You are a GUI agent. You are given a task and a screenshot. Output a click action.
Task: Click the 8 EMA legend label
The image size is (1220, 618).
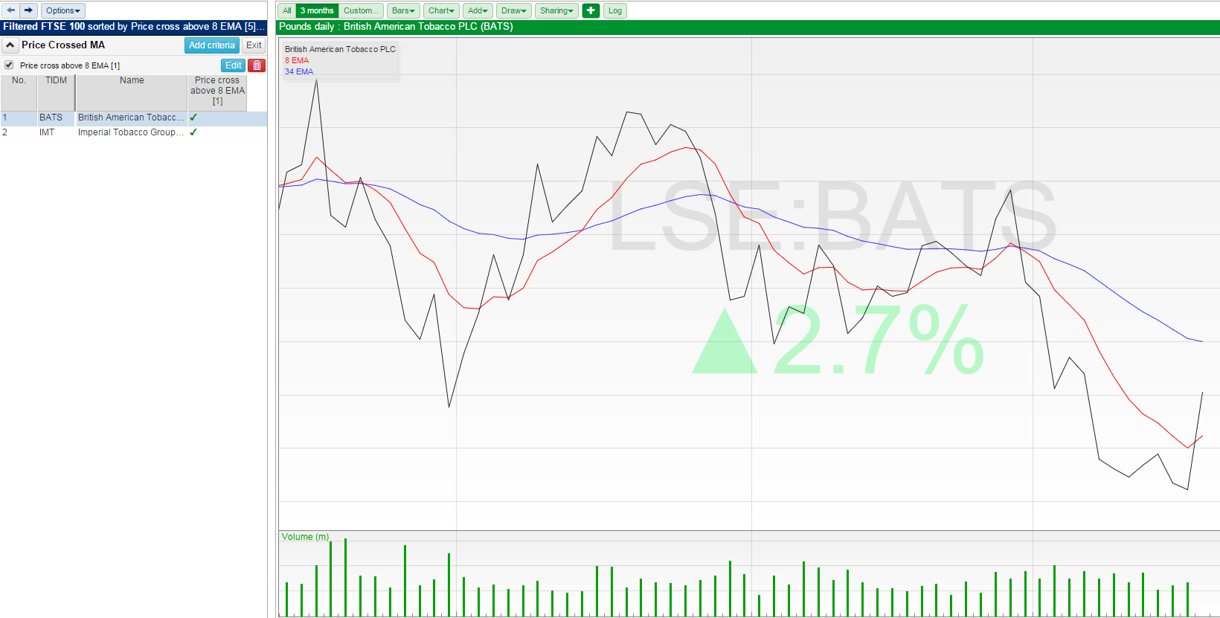[297, 60]
